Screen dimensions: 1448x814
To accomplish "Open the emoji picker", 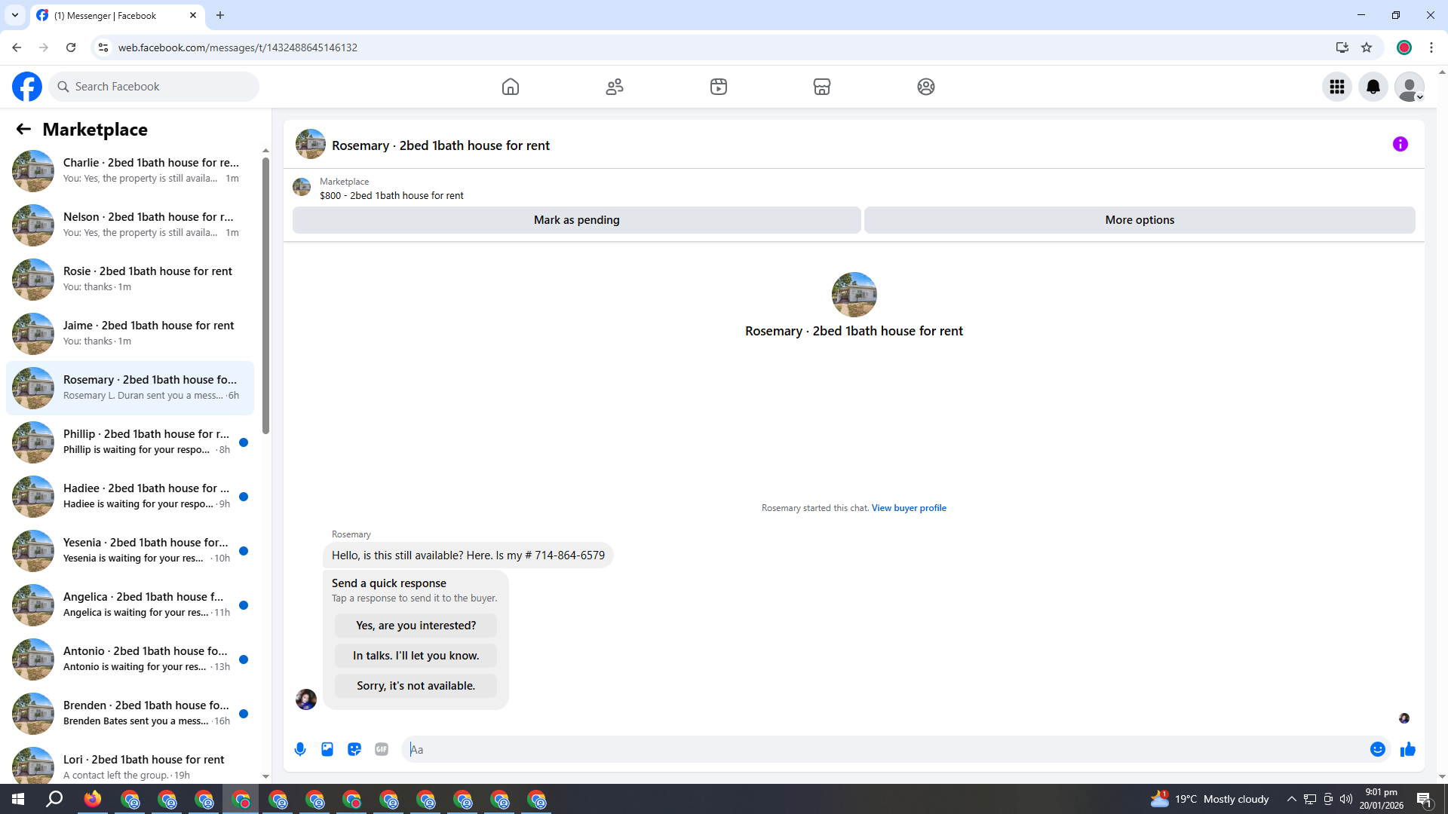I will coord(1378,749).
